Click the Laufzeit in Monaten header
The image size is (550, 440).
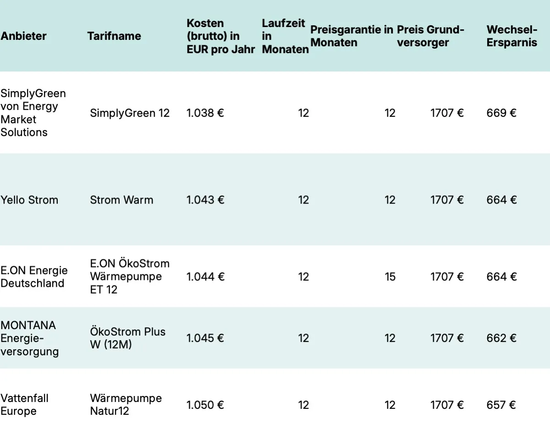pyautogui.click(x=285, y=36)
